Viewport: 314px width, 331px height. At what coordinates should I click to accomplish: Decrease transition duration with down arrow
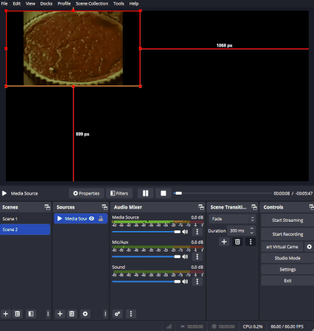(x=252, y=233)
